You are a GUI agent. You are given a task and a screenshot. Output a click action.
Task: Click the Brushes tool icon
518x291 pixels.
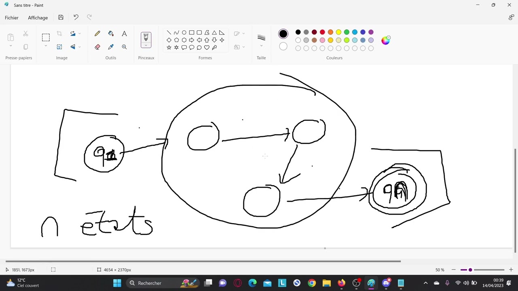(146, 38)
